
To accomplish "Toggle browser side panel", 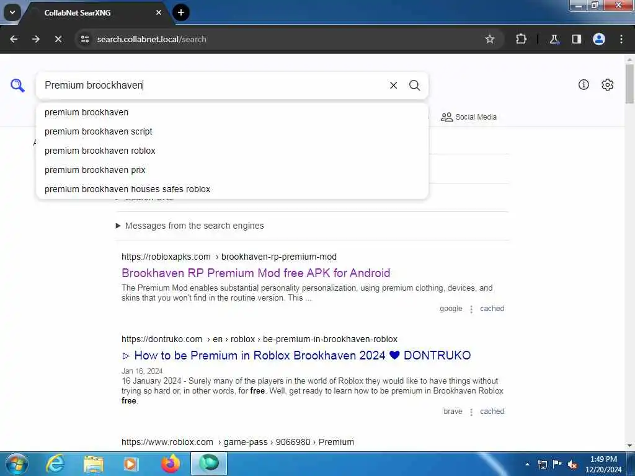I will (576, 39).
